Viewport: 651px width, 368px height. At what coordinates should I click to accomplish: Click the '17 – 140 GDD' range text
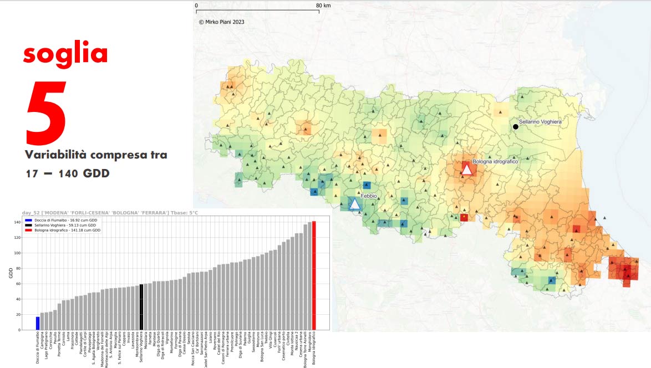(x=68, y=173)
